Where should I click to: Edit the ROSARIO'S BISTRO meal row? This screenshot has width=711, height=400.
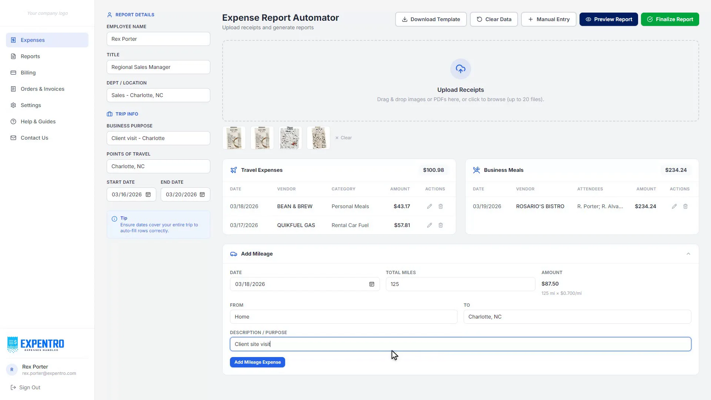(x=674, y=206)
